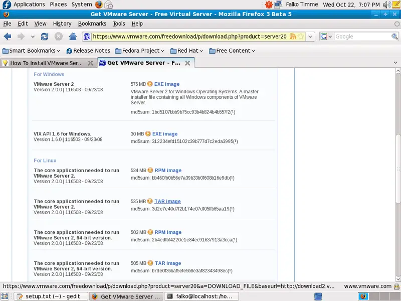This screenshot has height=301, width=401.
Task: Open the System menu in top panel
Action: click(81, 5)
